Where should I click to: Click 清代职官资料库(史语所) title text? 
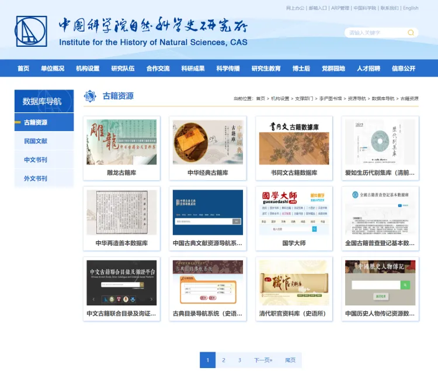pyautogui.click(x=293, y=314)
